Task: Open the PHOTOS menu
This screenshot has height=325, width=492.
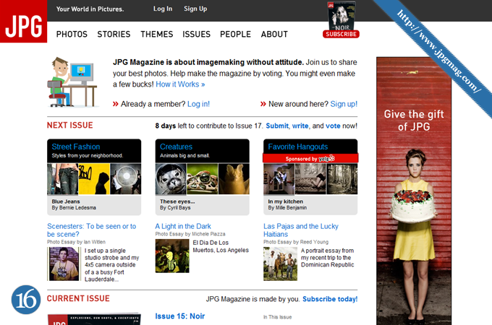Action: pos(72,34)
